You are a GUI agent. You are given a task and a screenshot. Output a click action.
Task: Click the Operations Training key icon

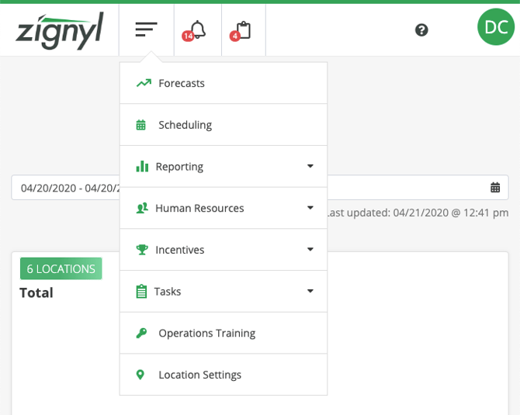click(141, 333)
